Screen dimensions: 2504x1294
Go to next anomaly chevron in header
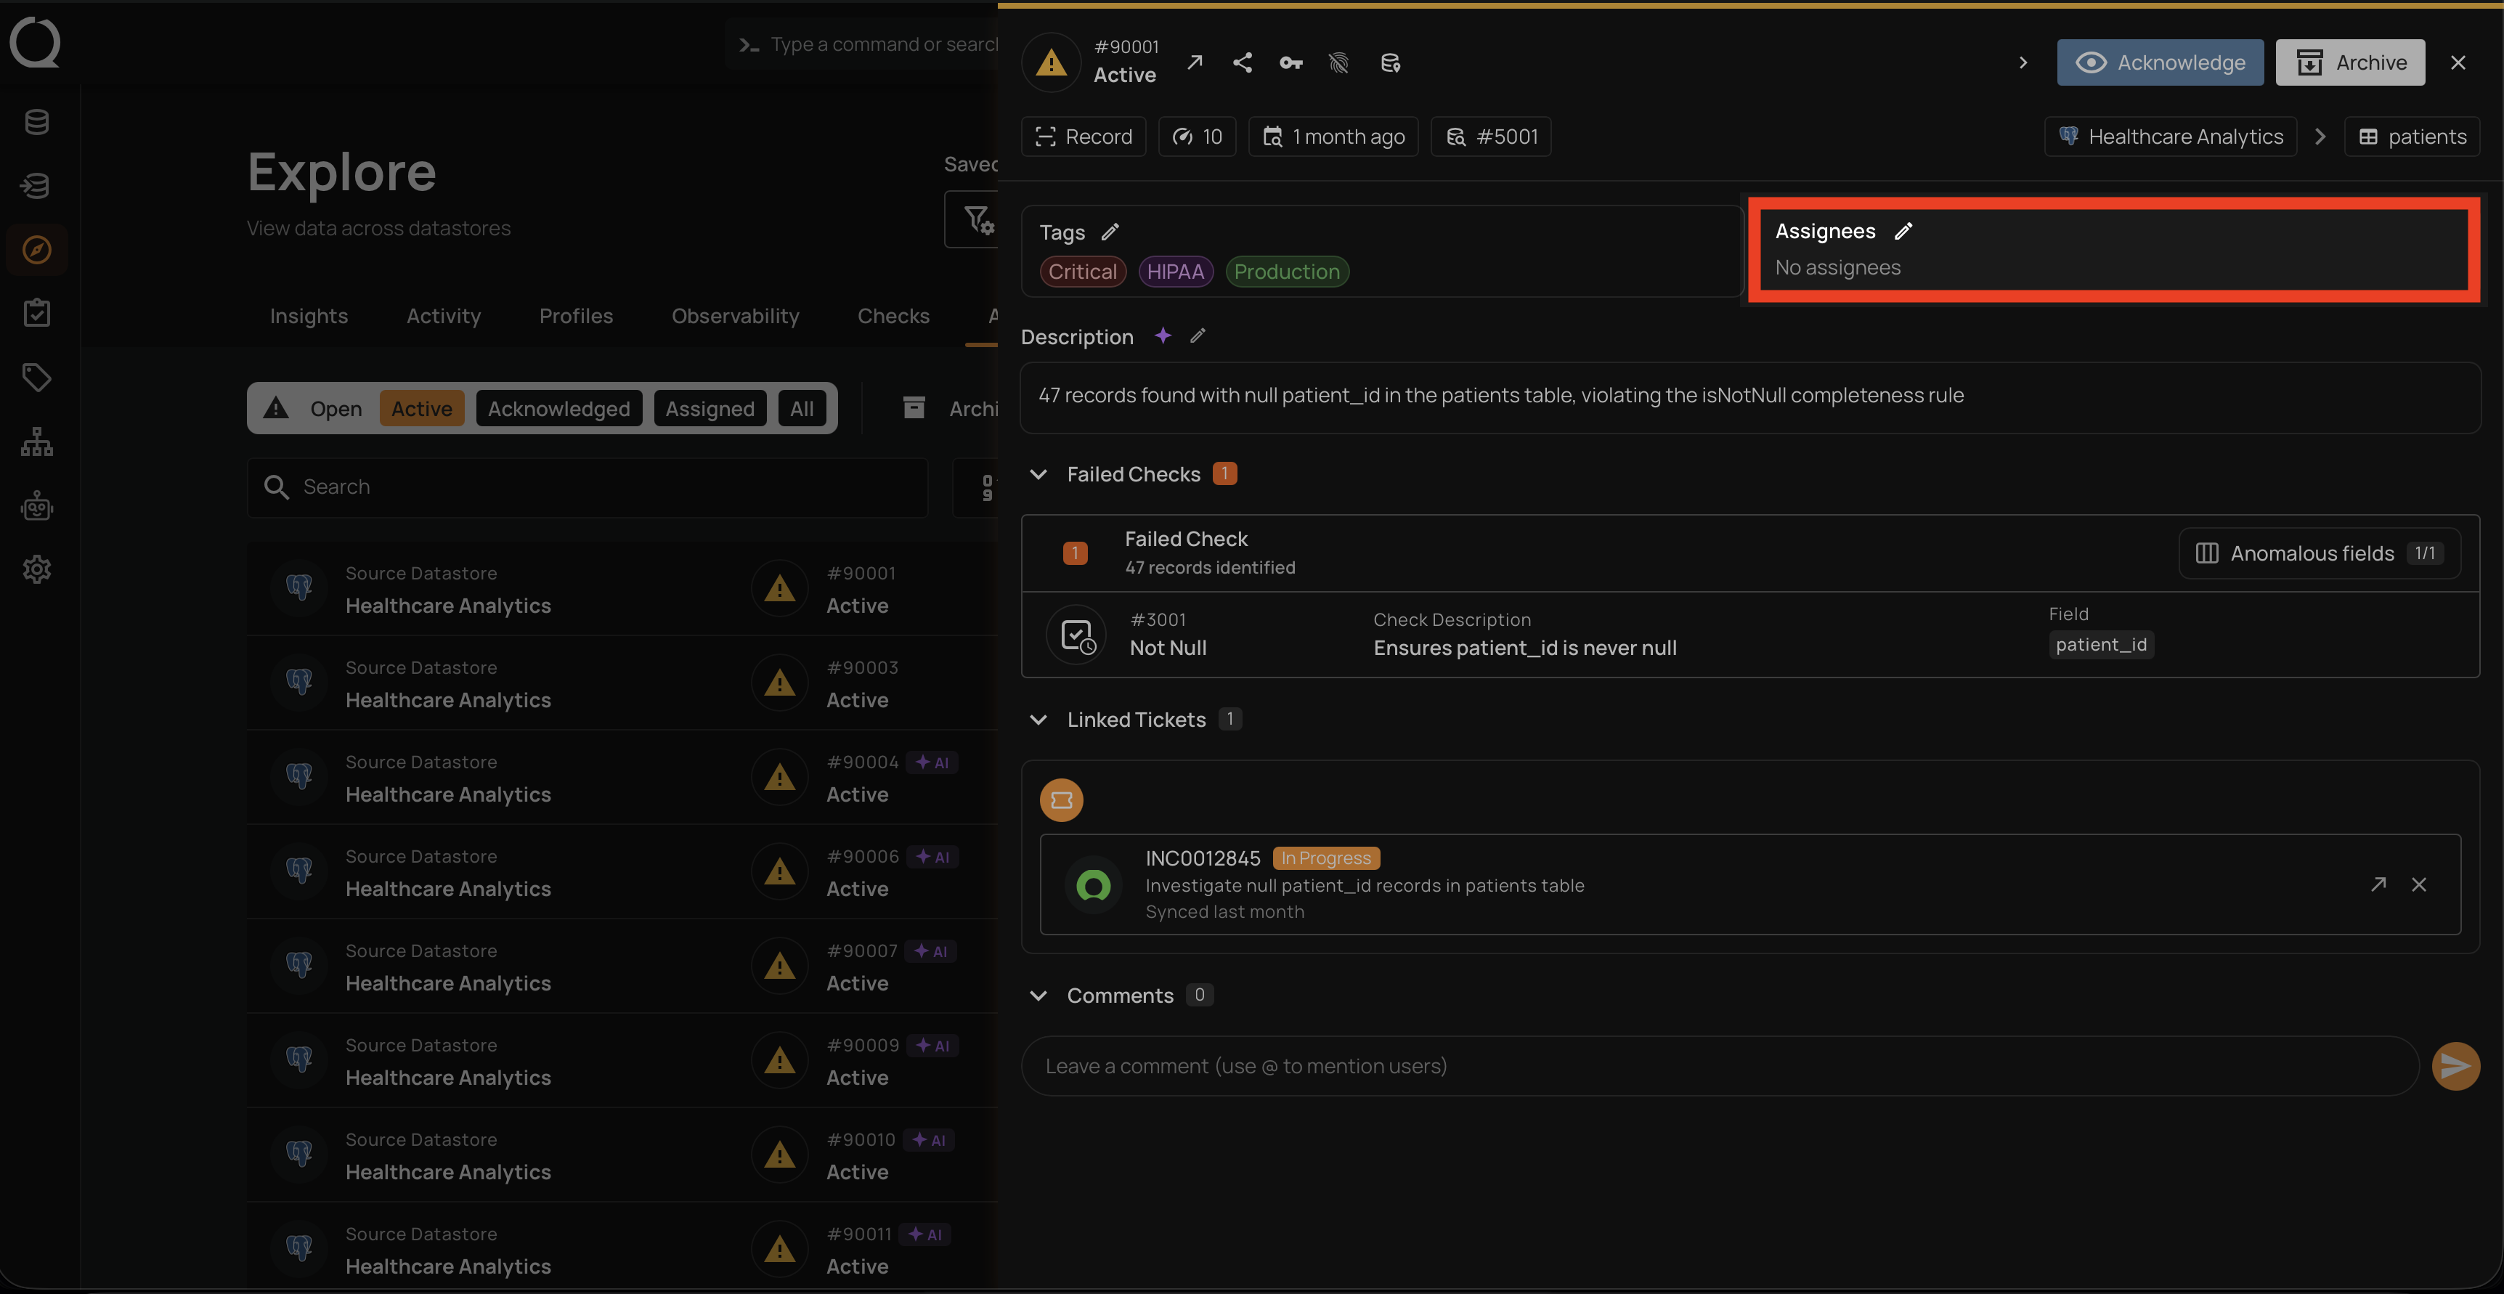(x=2023, y=62)
